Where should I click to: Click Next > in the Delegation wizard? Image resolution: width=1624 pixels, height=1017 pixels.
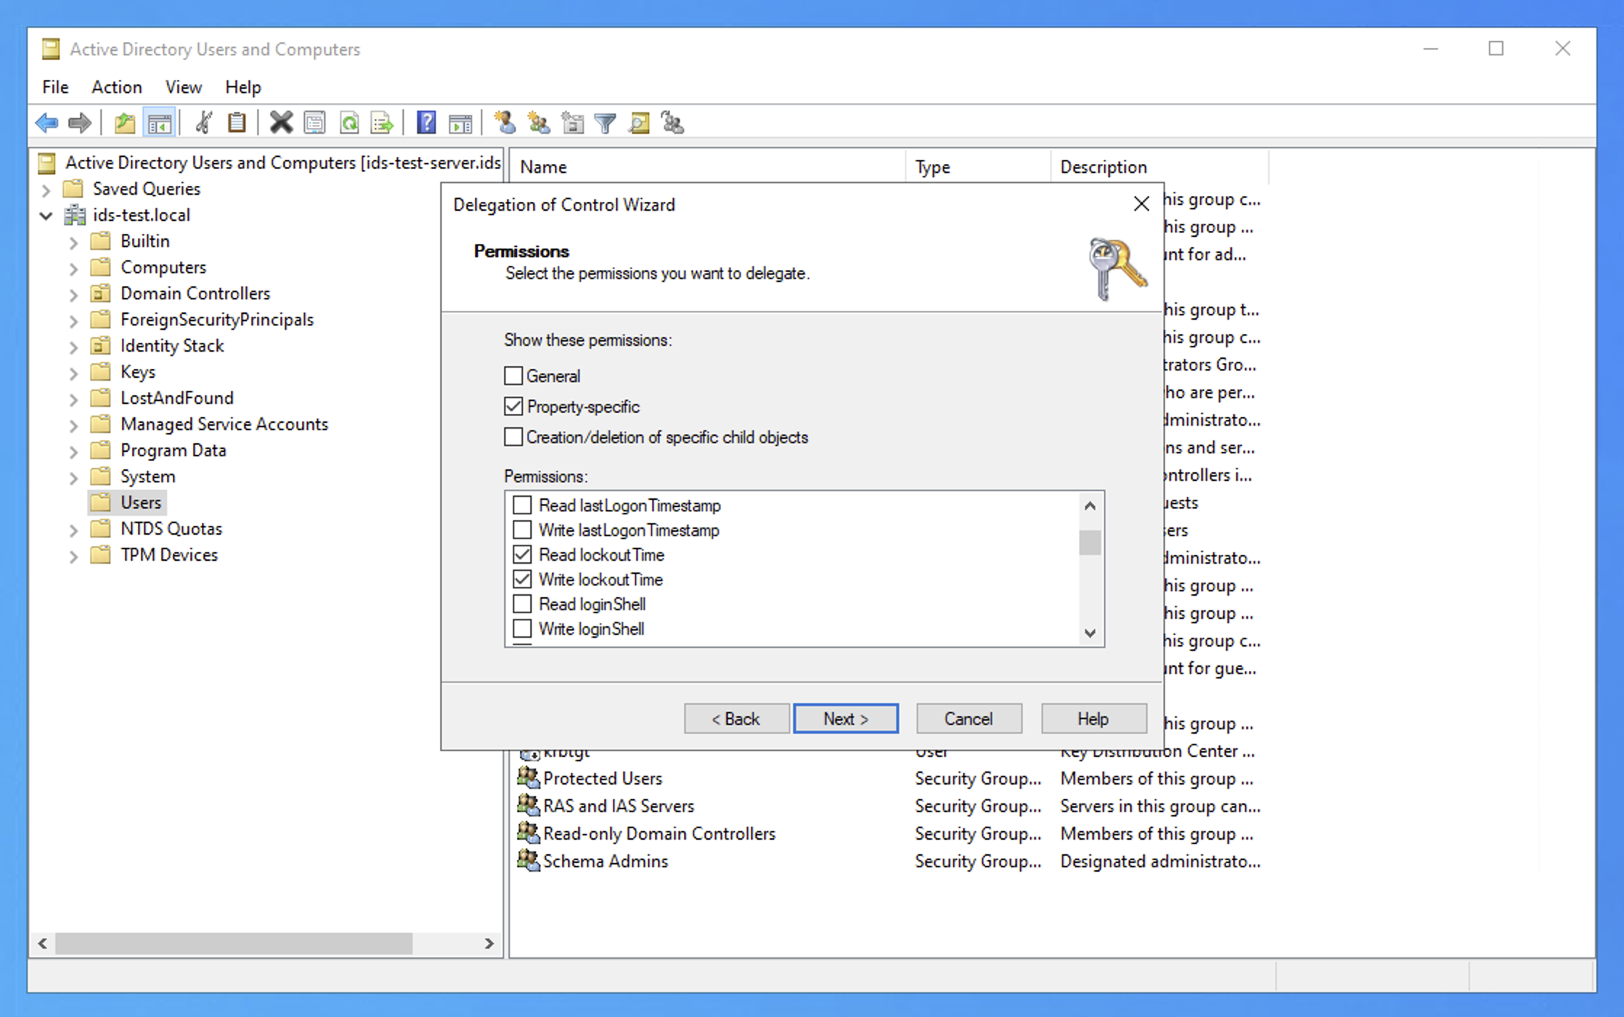[x=846, y=718]
